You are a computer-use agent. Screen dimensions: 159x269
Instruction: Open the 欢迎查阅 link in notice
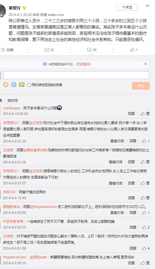84,64
